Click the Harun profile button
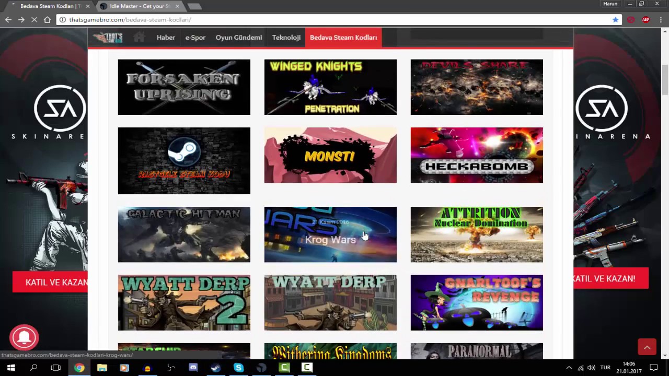Viewport: 669px width, 376px height. 610,4
